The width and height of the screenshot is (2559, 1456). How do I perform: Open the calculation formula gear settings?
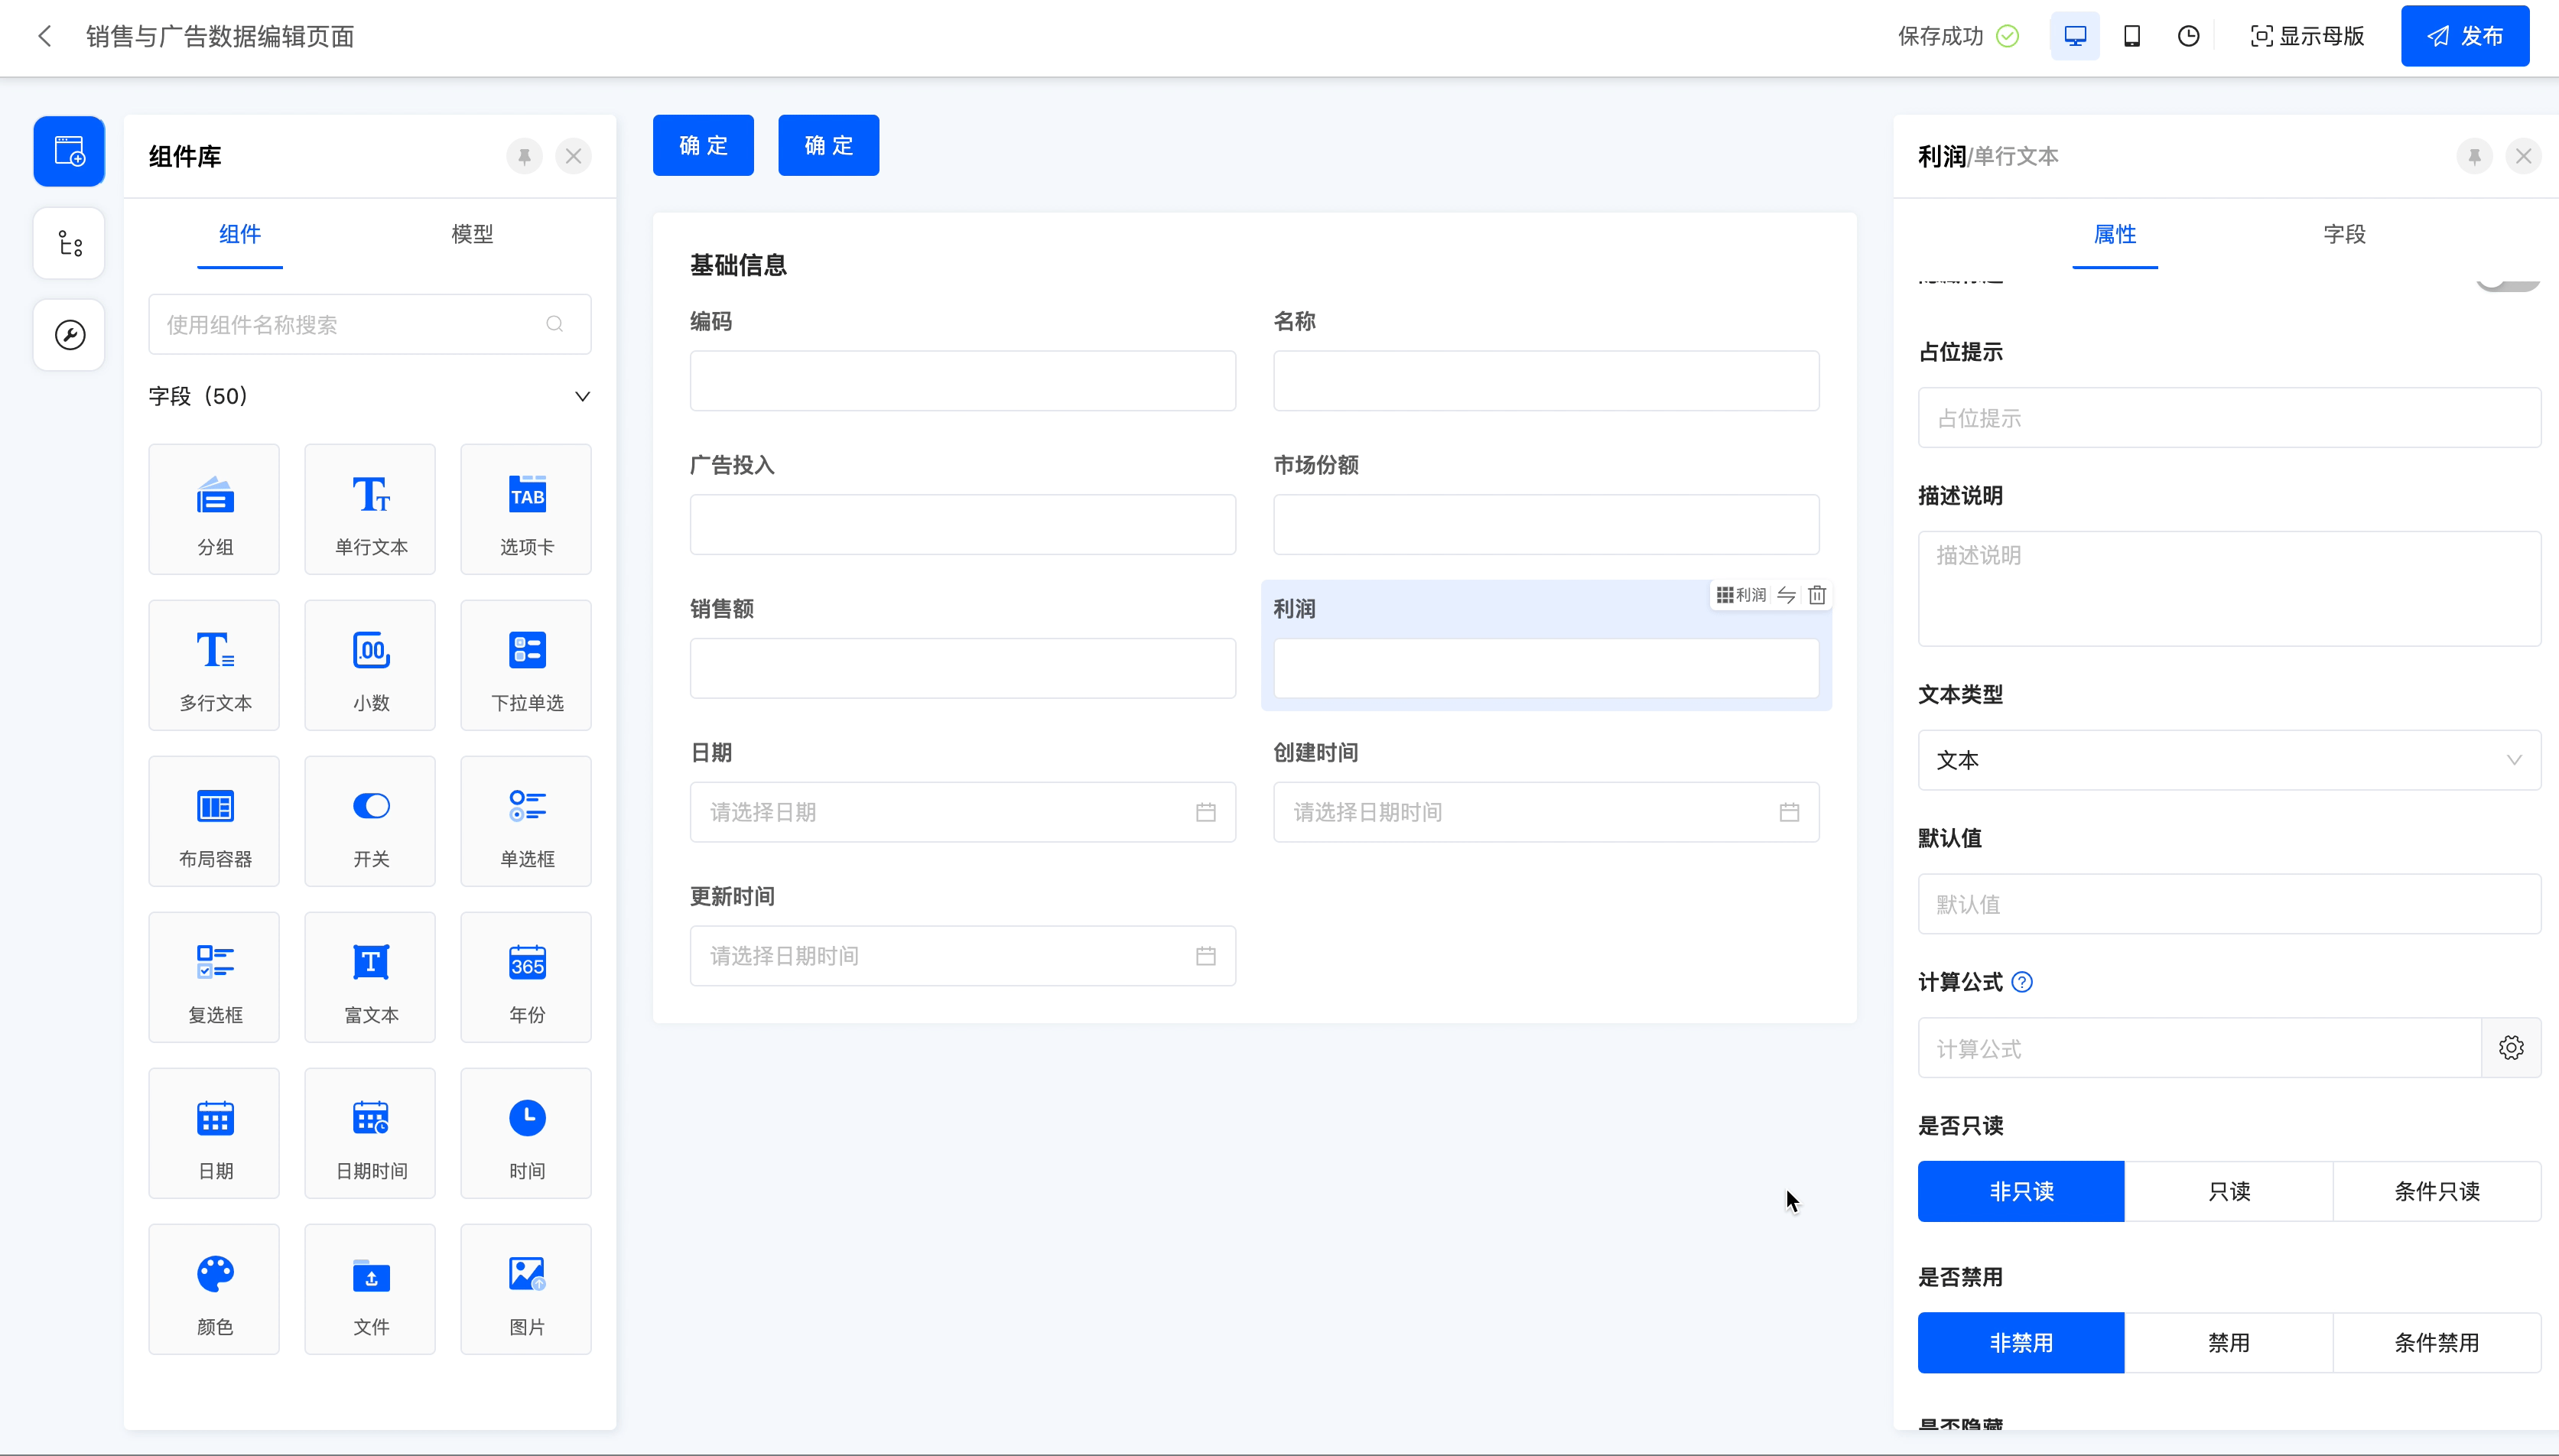point(2510,1047)
